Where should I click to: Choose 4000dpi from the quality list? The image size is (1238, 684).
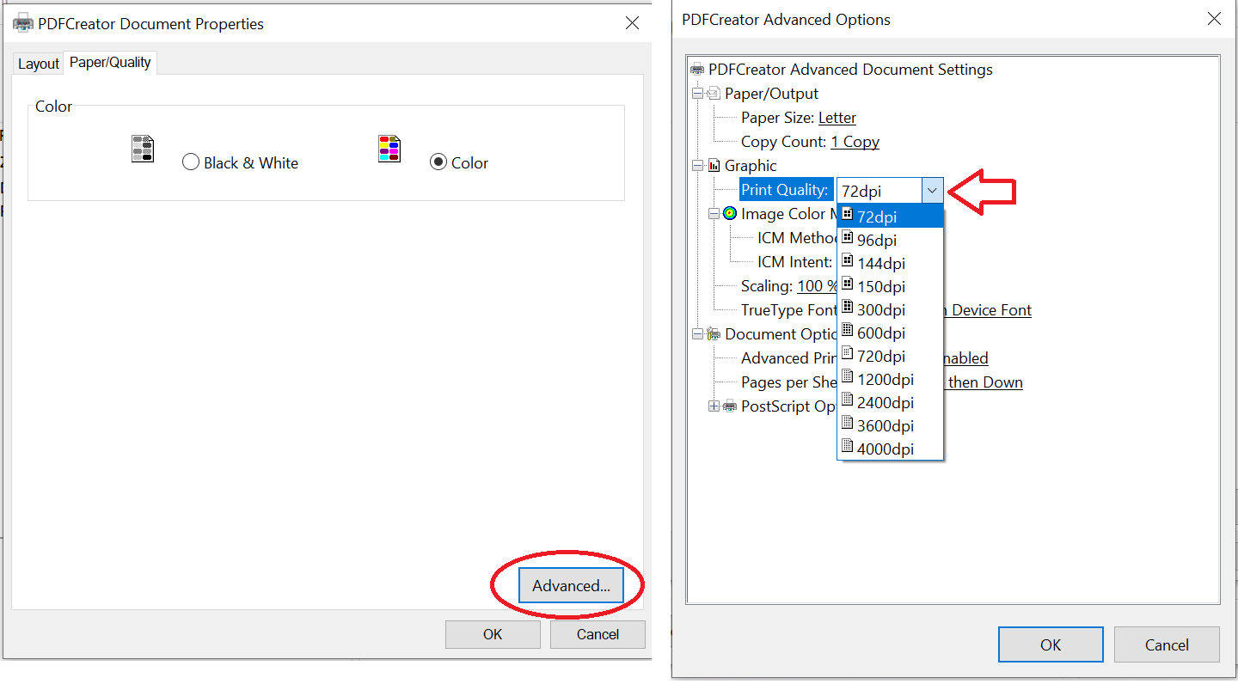(891, 449)
